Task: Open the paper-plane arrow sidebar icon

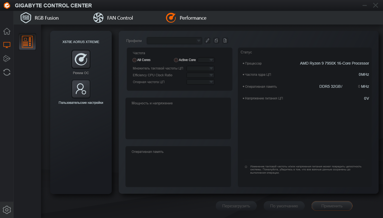Action: (x=7, y=58)
